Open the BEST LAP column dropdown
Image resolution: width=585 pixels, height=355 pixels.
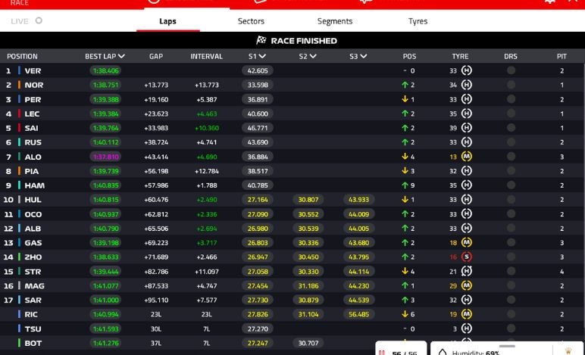click(121, 56)
